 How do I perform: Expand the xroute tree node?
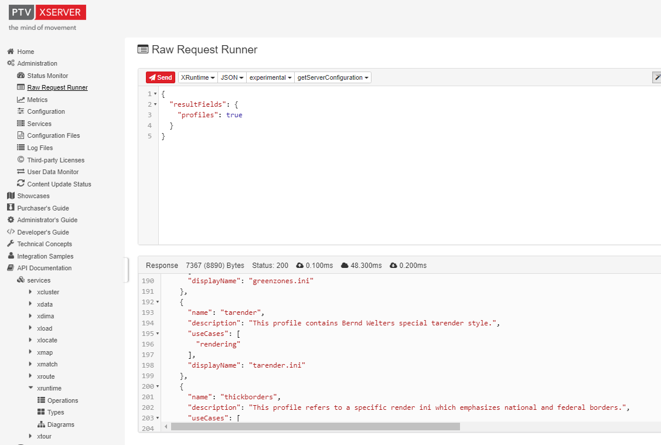coord(30,376)
